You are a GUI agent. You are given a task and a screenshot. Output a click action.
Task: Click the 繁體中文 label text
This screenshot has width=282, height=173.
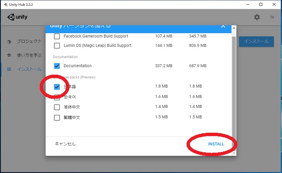[x=72, y=117]
